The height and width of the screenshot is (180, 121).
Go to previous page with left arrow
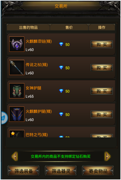(15, 156)
